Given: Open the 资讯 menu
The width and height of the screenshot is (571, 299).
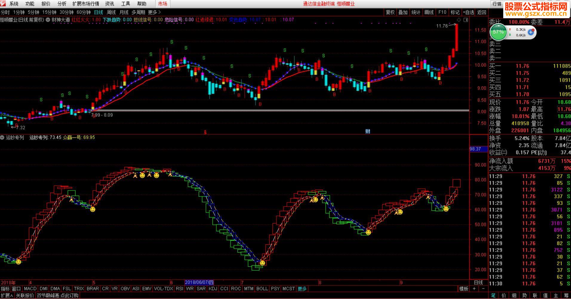Looking at the screenshot, I should point(110,4).
